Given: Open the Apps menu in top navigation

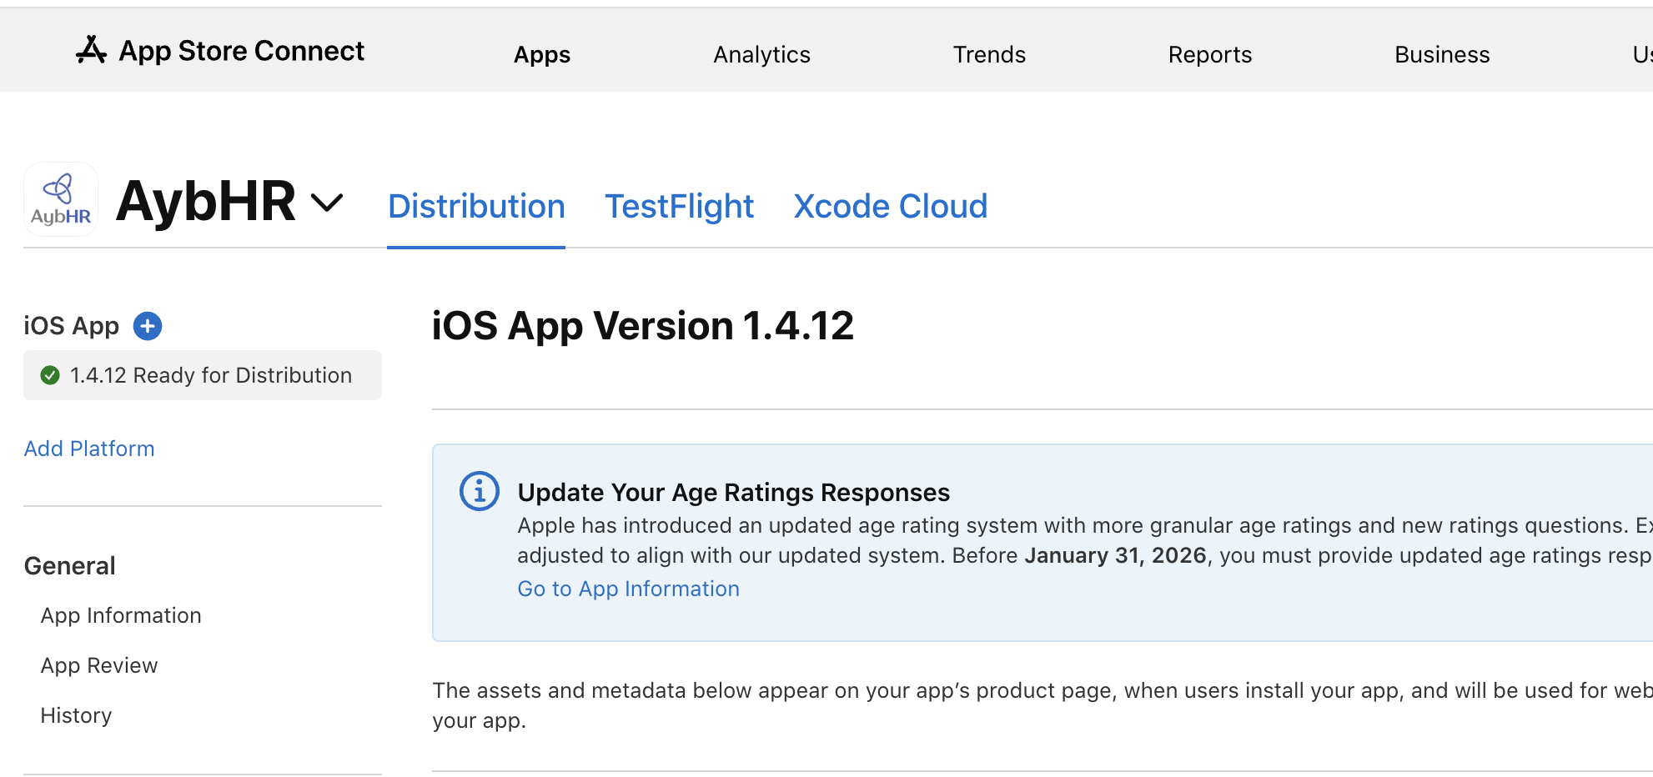Looking at the screenshot, I should tap(542, 55).
